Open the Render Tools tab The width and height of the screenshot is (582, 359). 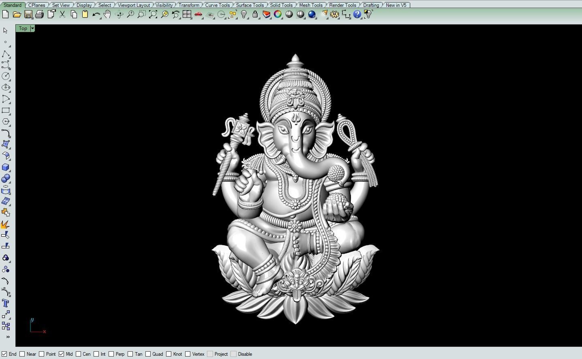tap(342, 5)
